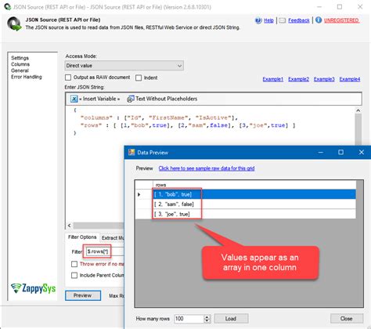The height and width of the screenshot is (329, 371).
Task: Click the Data Preview window icon
Action: click(131, 152)
